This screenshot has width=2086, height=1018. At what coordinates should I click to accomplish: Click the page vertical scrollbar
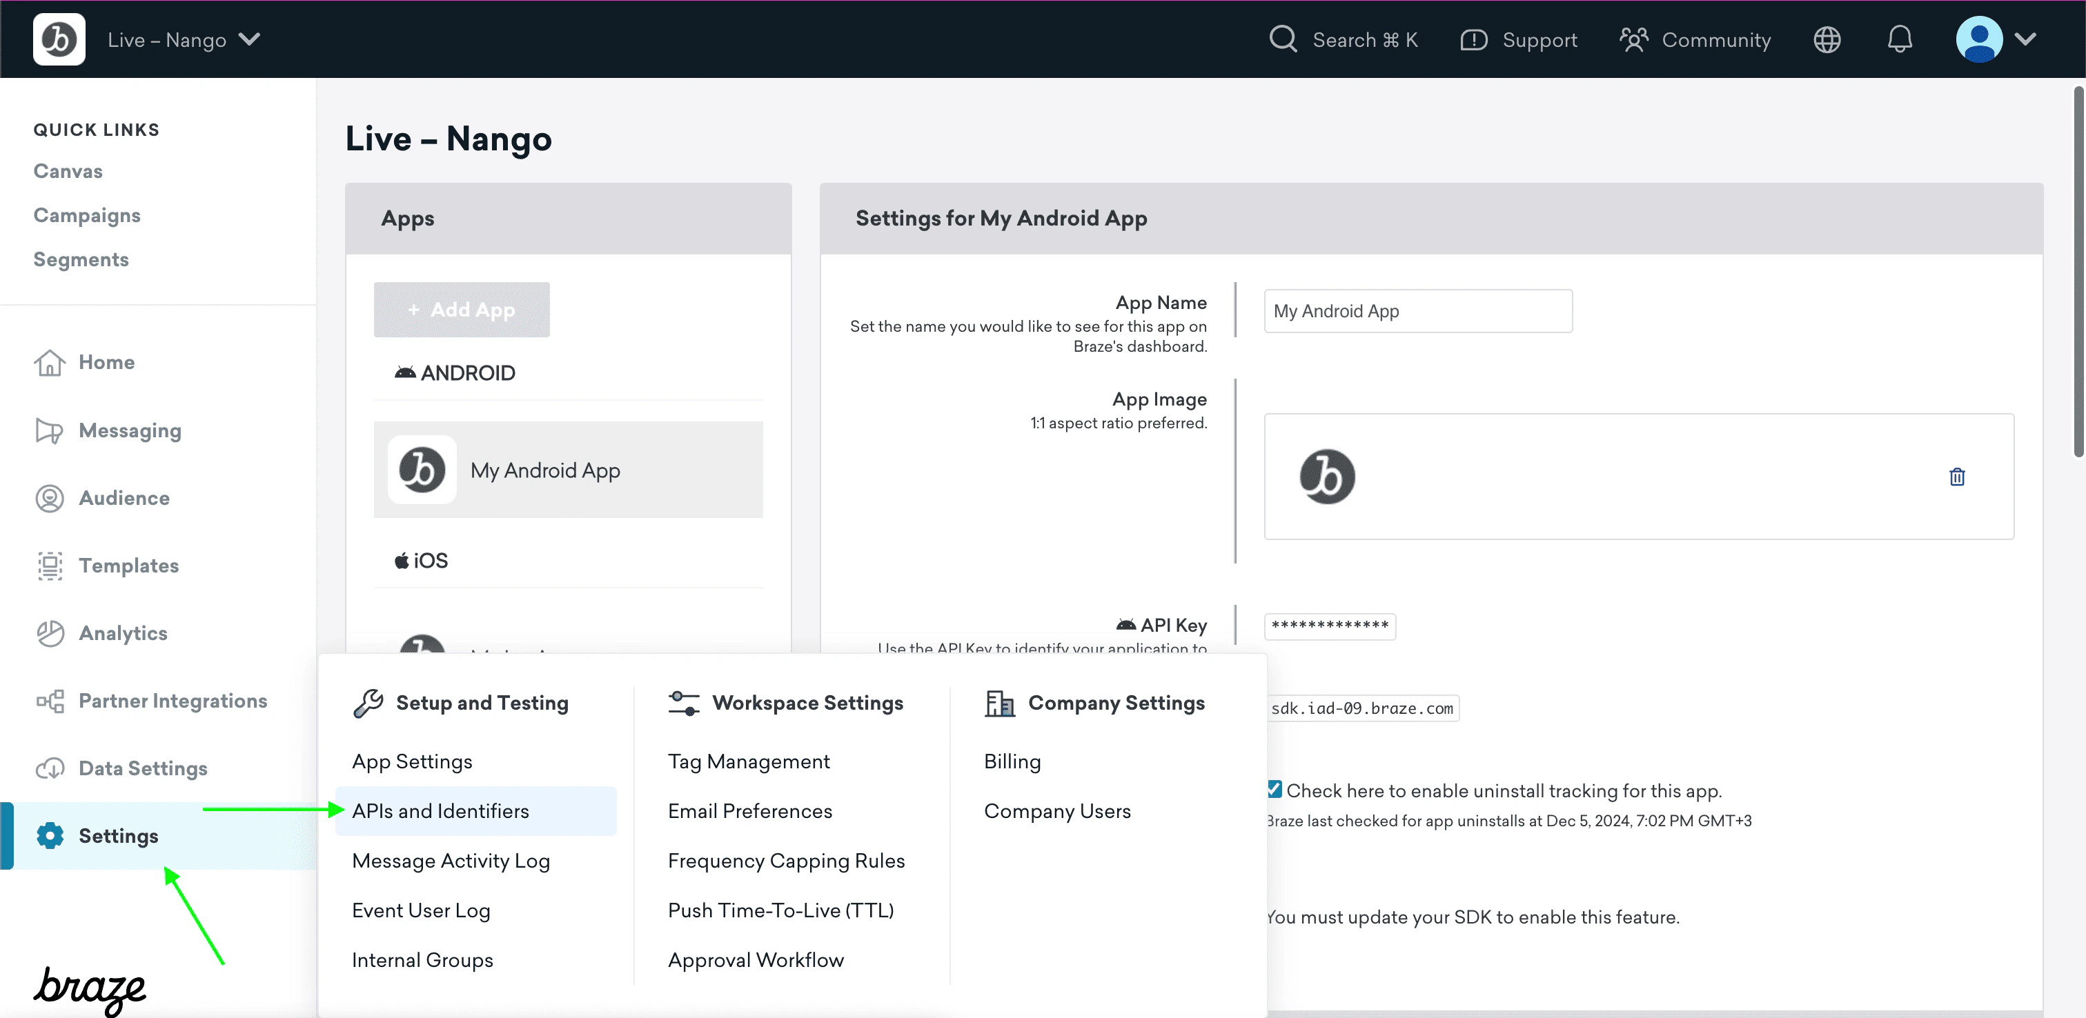tap(2077, 271)
